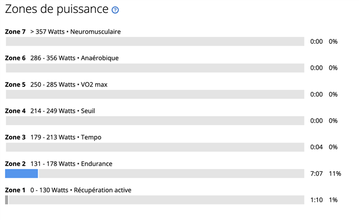Viewport: 359px width, 220px height.
Task: Open the help icon beside Zones de puissance
Action: point(115,10)
